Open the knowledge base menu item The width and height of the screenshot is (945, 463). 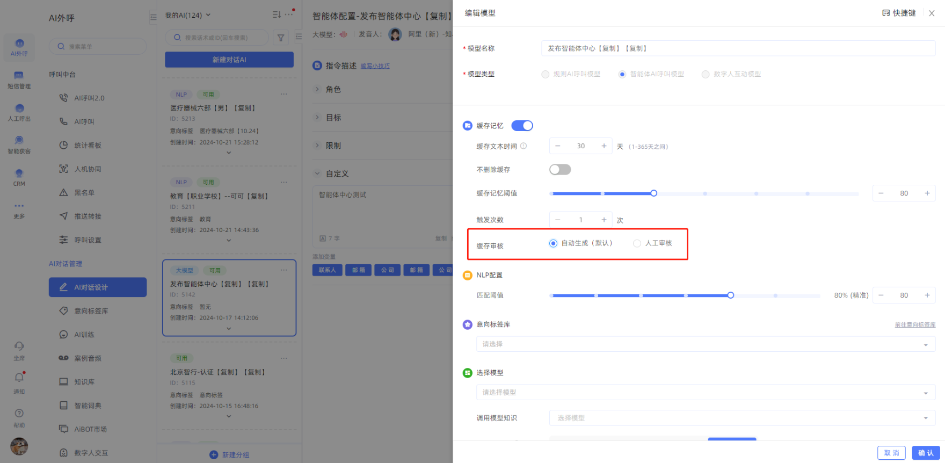tap(84, 382)
